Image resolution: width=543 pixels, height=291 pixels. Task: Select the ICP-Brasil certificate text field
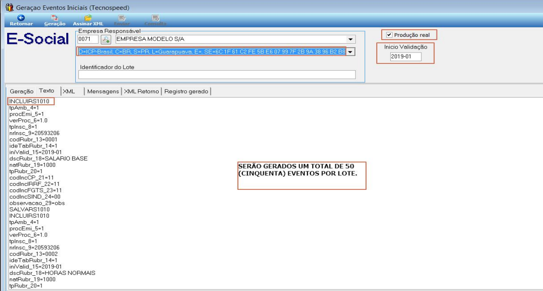[x=212, y=52]
